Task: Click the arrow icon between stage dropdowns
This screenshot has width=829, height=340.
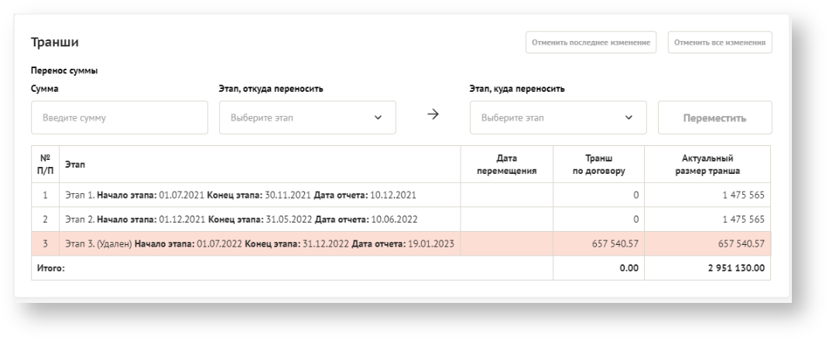Action: pos(433,114)
